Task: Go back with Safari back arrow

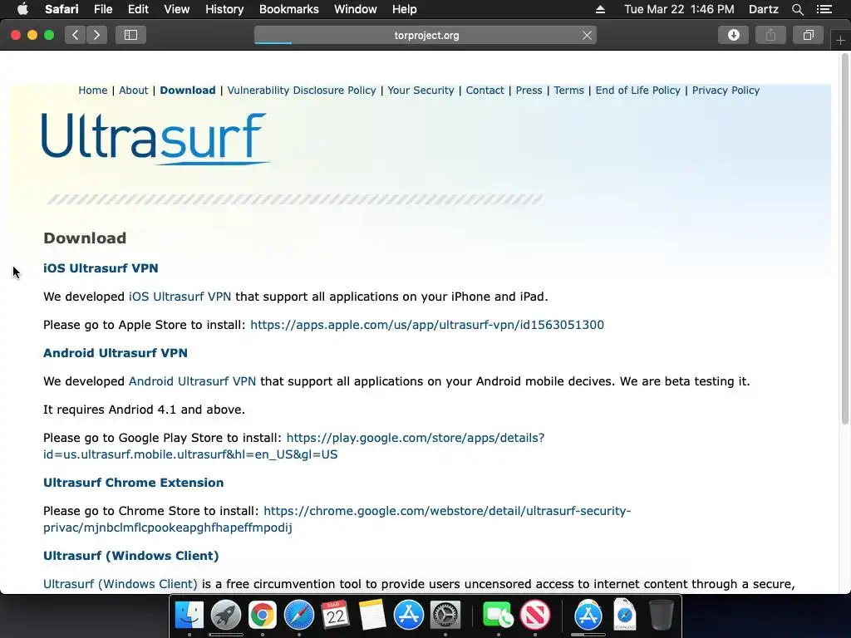Action: tap(76, 35)
